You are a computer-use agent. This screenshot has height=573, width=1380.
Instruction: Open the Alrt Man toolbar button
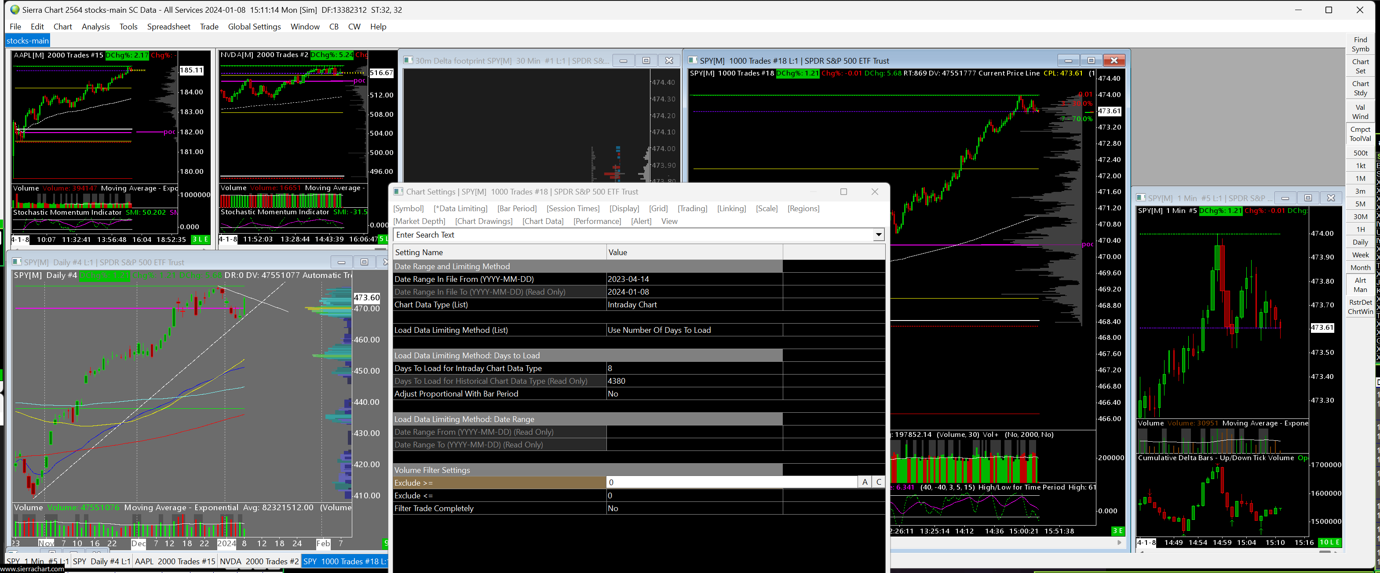coord(1360,285)
